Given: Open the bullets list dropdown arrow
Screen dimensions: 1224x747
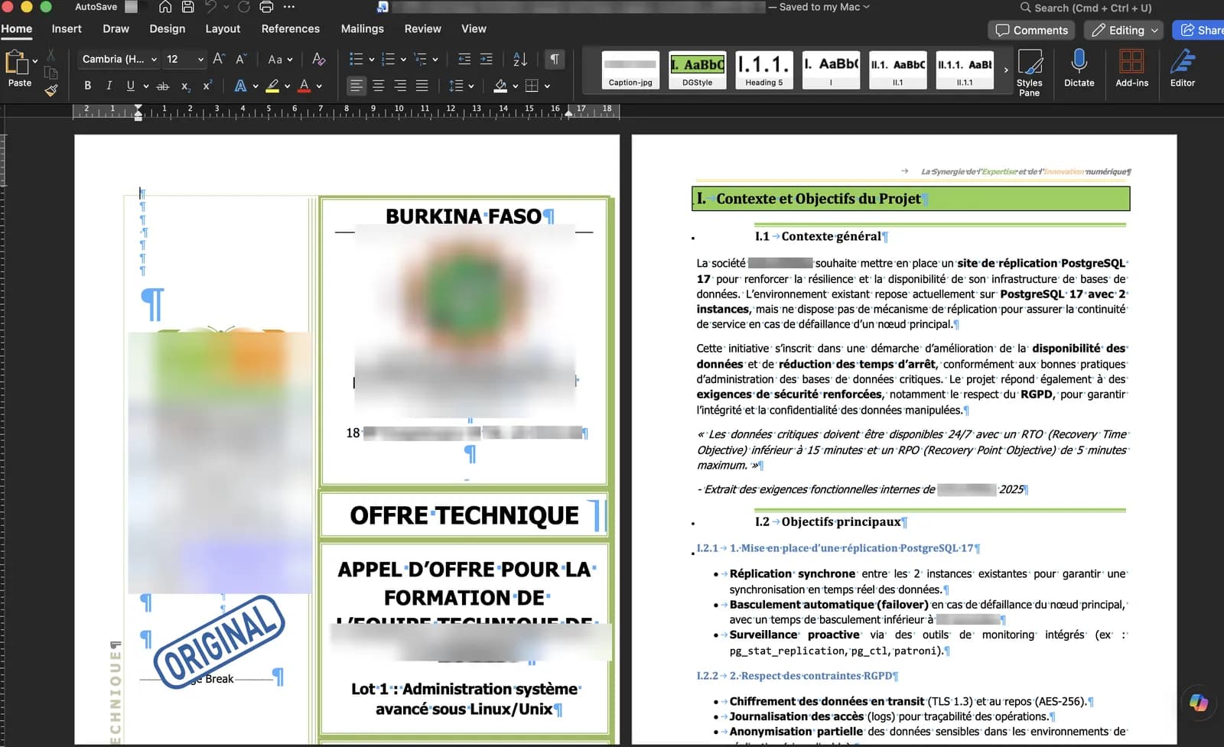Looking at the screenshot, I should (x=372, y=60).
